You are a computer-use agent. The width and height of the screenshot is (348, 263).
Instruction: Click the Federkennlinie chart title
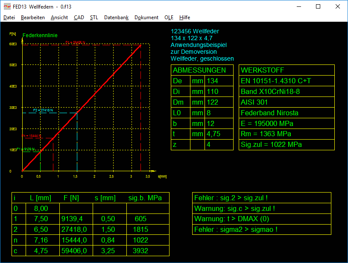40,35
